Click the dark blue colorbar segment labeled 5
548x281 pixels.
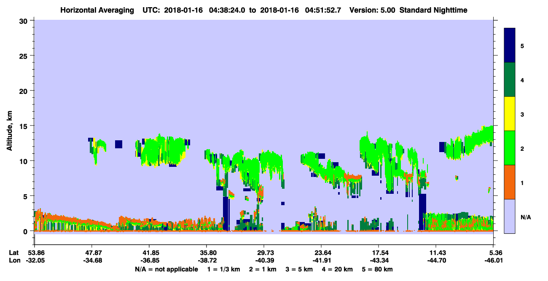510,45
